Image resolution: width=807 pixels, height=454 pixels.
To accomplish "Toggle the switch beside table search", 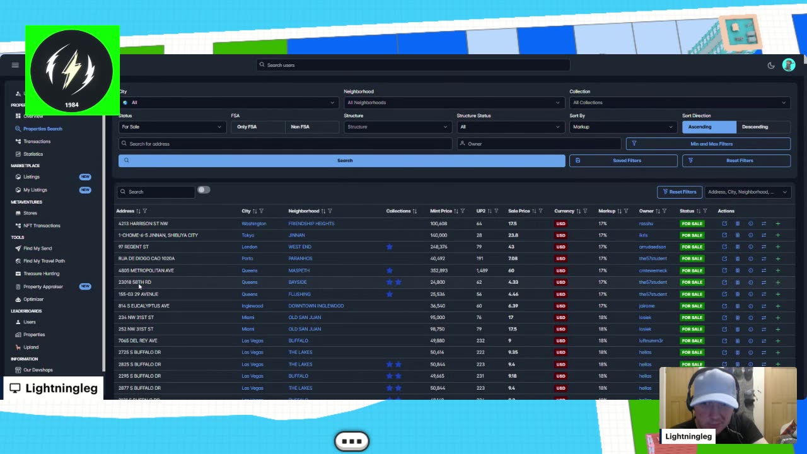I will point(203,190).
